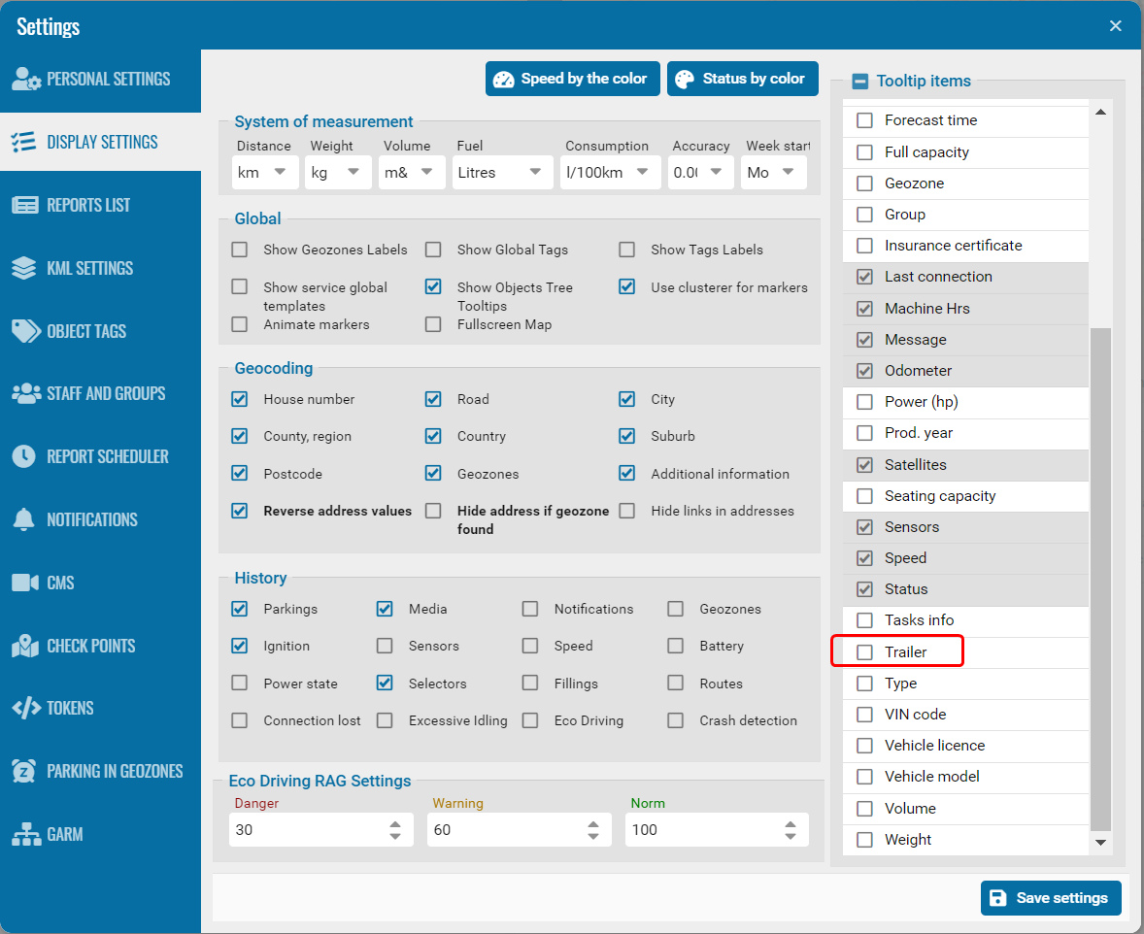Click the KML Settings layers icon
The width and height of the screenshot is (1144, 934).
pyautogui.click(x=25, y=268)
